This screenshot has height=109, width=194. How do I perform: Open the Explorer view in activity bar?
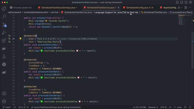pyautogui.click(x=4, y=9)
